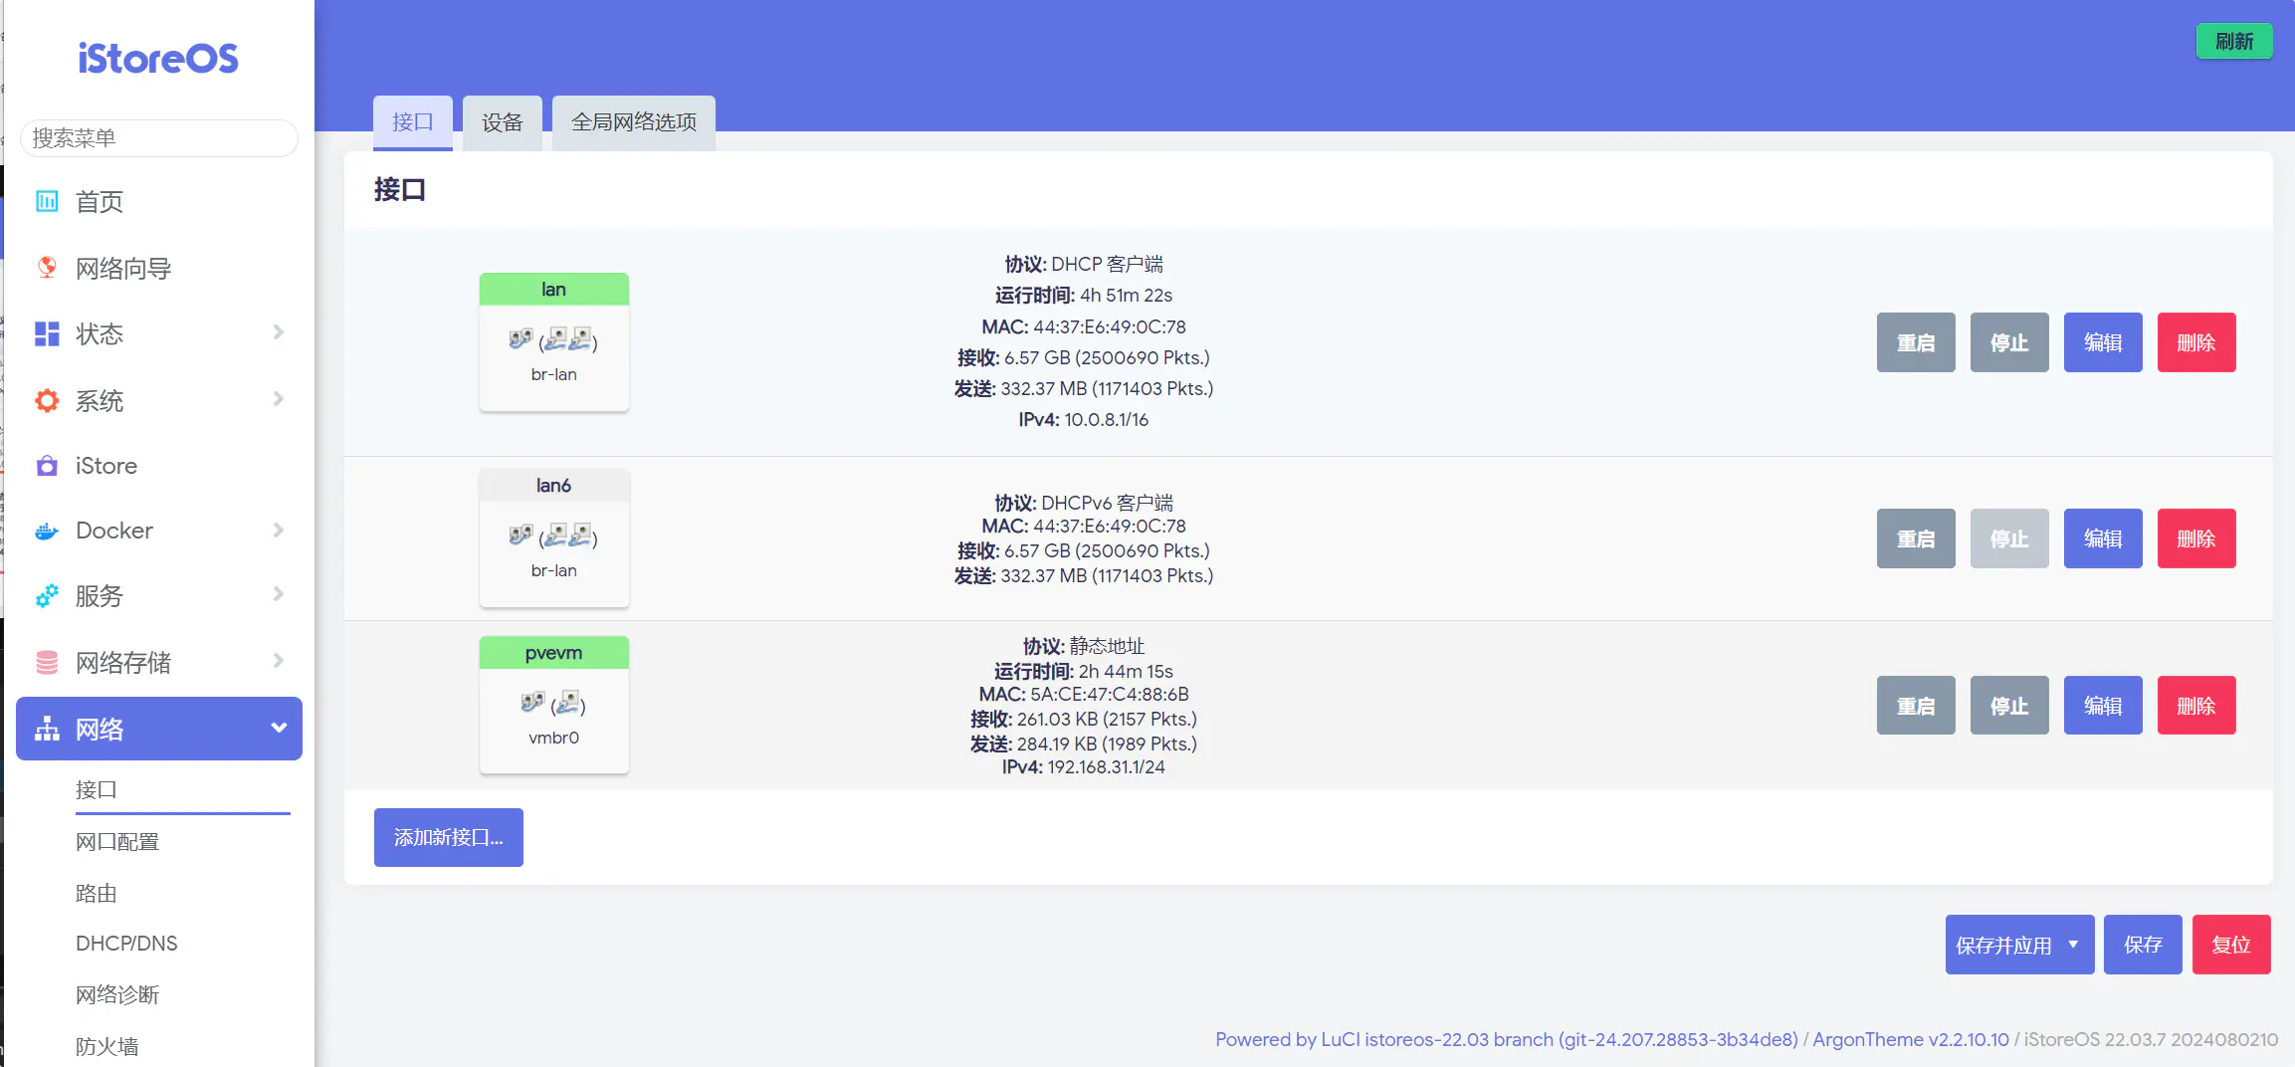The image size is (2295, 1067).
Task: Click the 搜索菜单 search field
Action: coord(159,138)
